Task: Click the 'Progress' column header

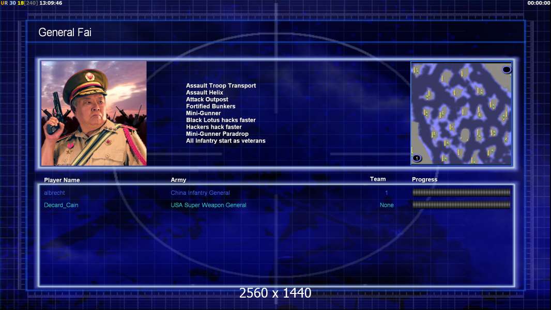Action: [x=424, y=179]
